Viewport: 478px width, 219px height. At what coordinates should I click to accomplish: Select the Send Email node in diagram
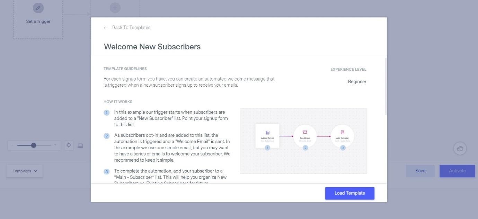pos(305,136)
